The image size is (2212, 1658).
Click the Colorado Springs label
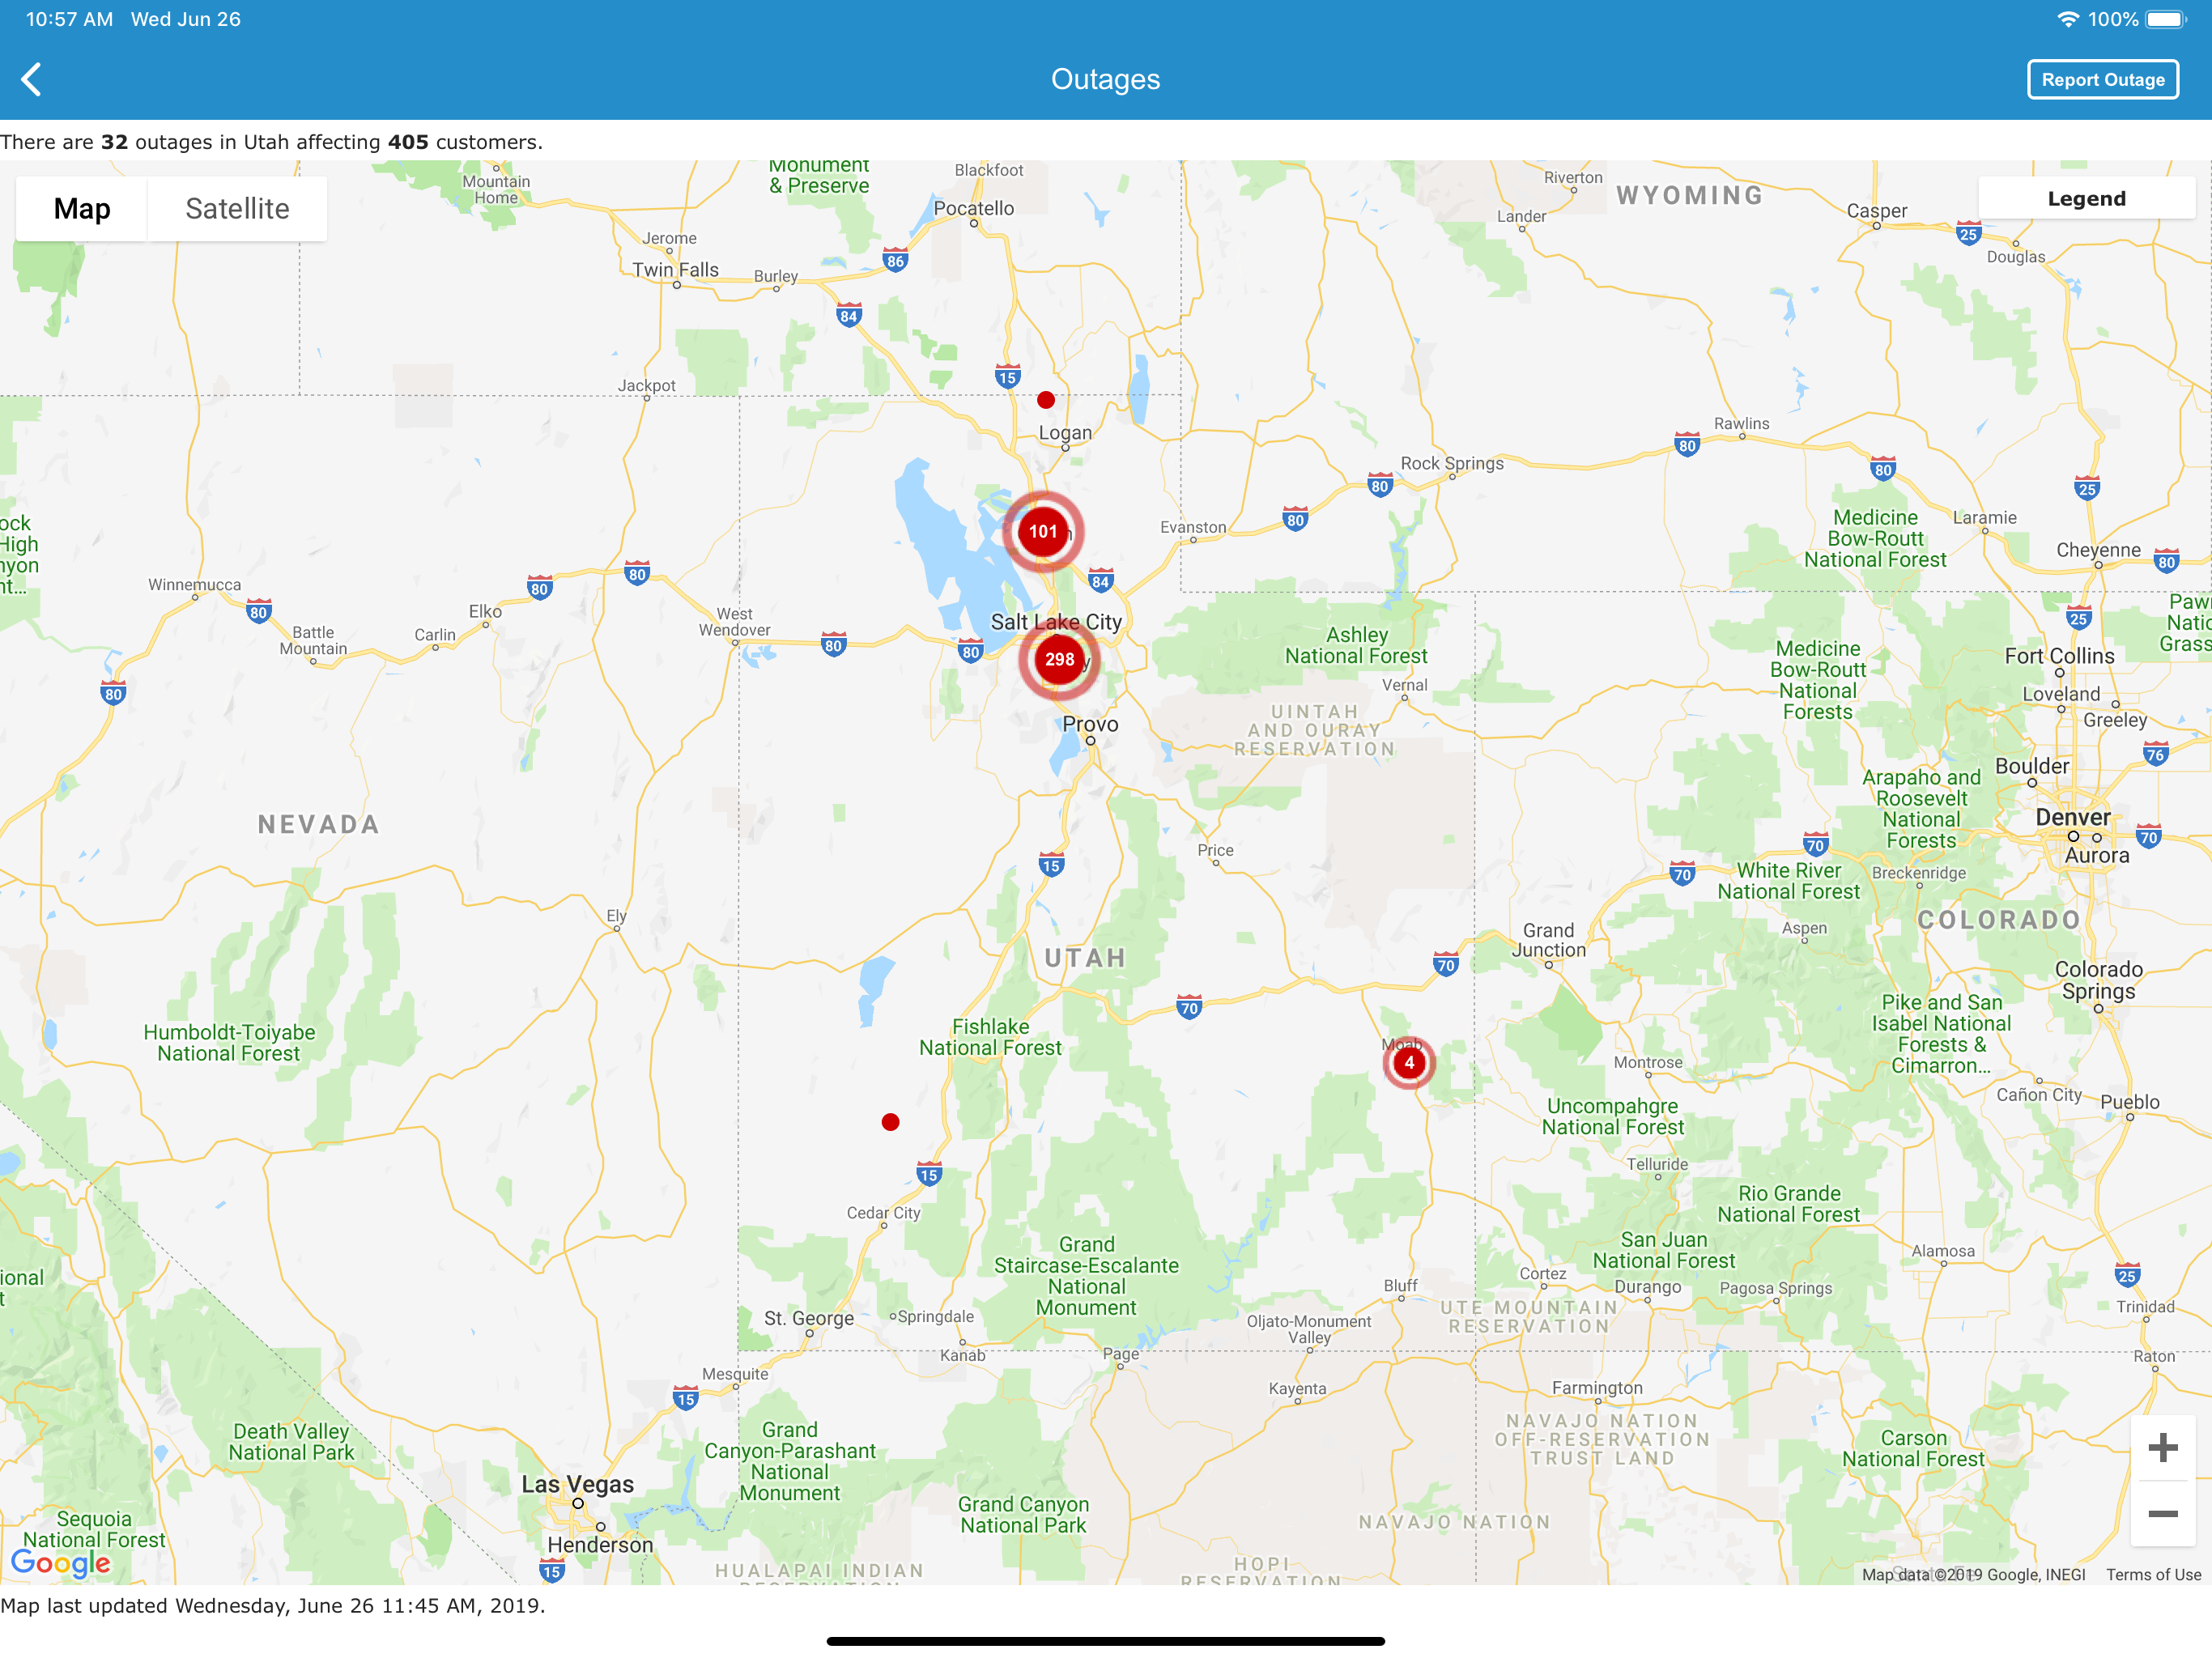pos(2098,980)
